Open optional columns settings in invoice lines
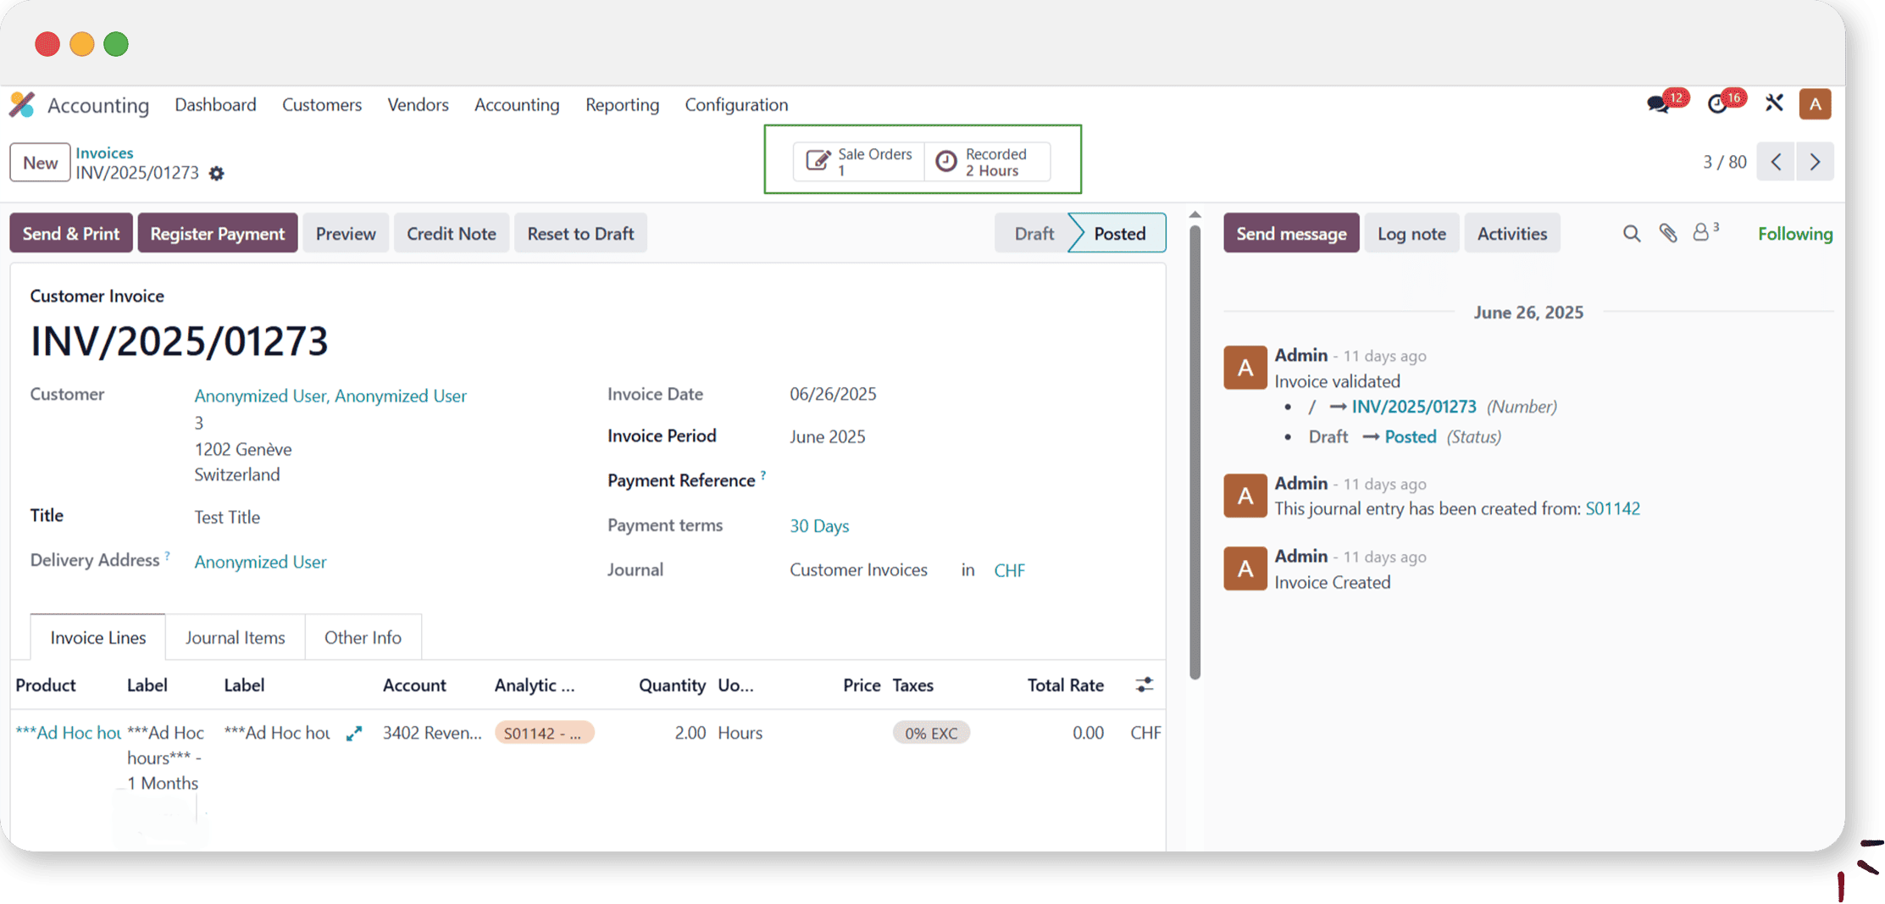This screenshot has width=1885, height=904. [1144, 685]
